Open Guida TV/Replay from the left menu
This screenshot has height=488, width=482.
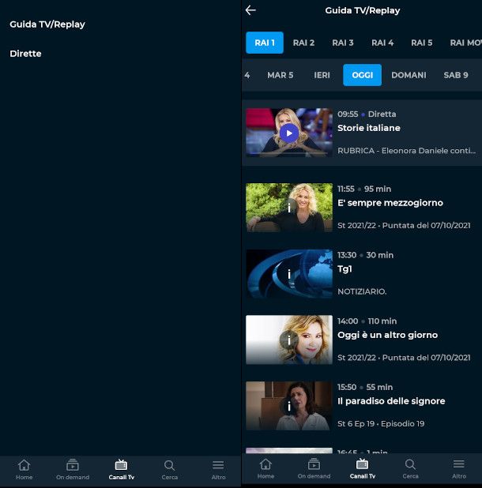coord(47,24)
